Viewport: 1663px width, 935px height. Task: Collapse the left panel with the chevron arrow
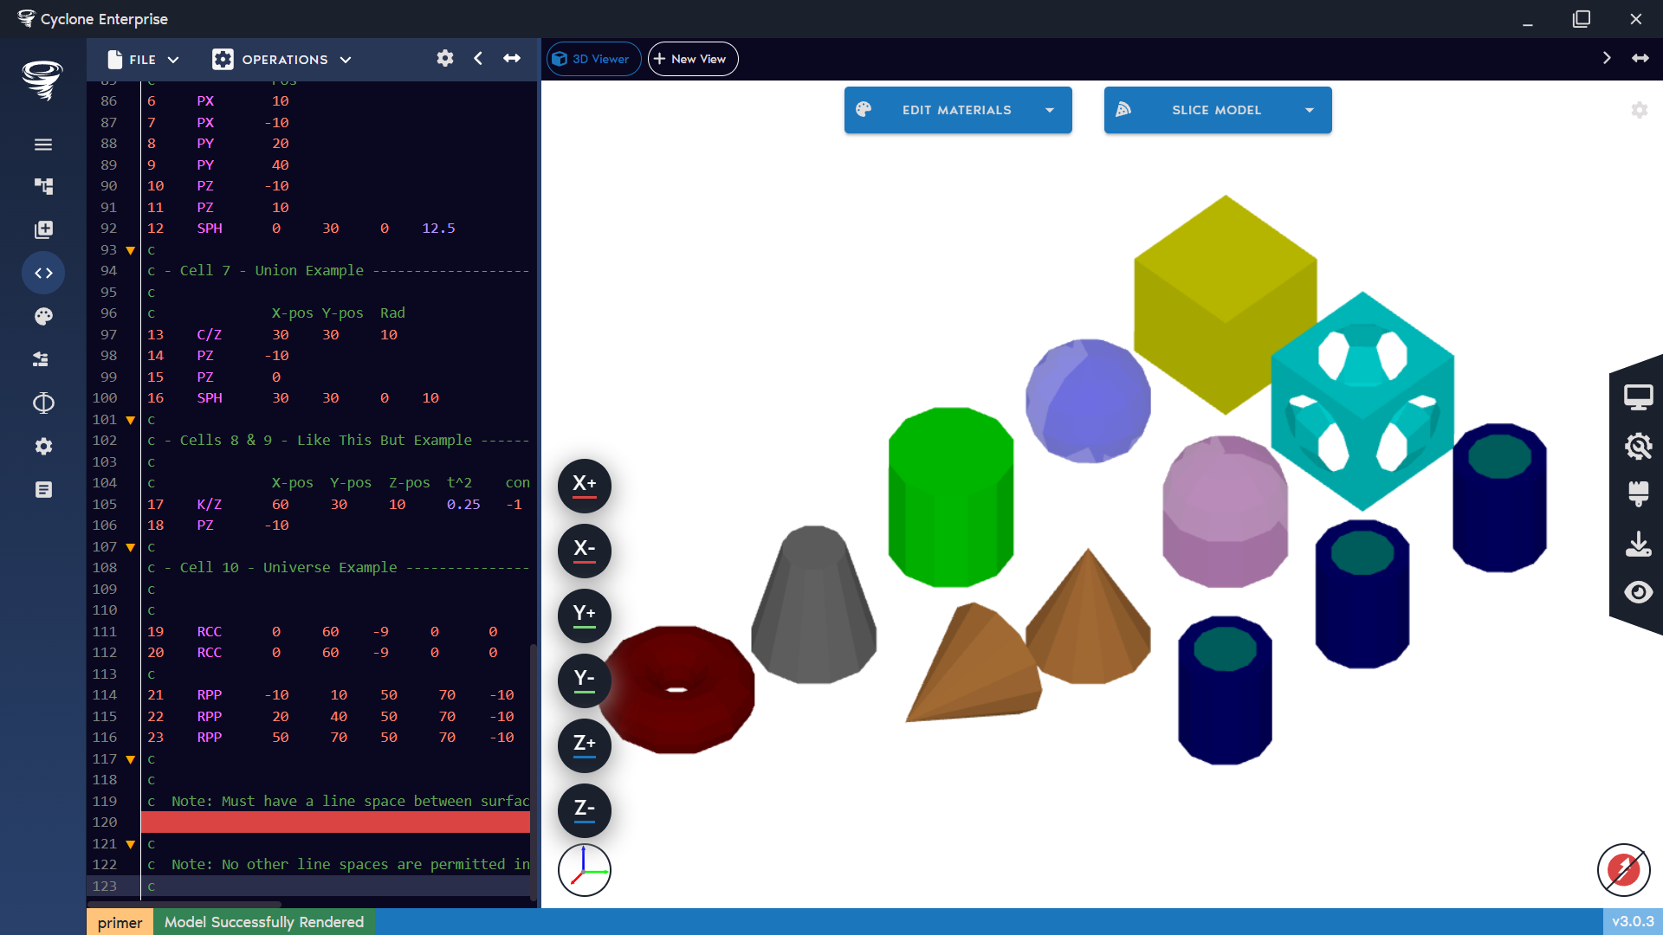(x=478, y=58)
